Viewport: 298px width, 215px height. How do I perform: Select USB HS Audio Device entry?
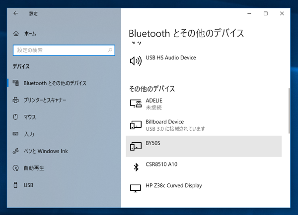(204, 61)
